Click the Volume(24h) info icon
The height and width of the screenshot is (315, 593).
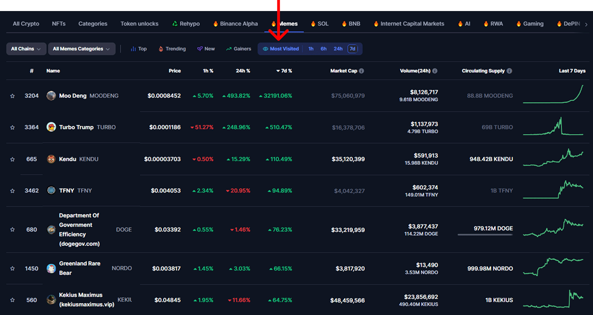point(435,71)
